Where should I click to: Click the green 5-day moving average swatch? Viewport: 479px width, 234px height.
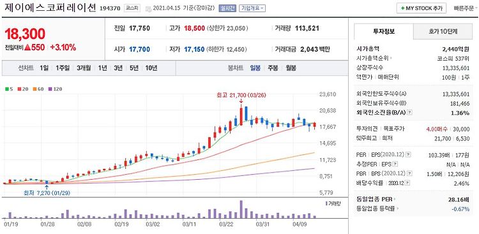pos(6,89)
